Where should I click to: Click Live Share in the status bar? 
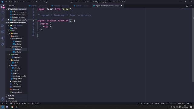pos(36,104)
